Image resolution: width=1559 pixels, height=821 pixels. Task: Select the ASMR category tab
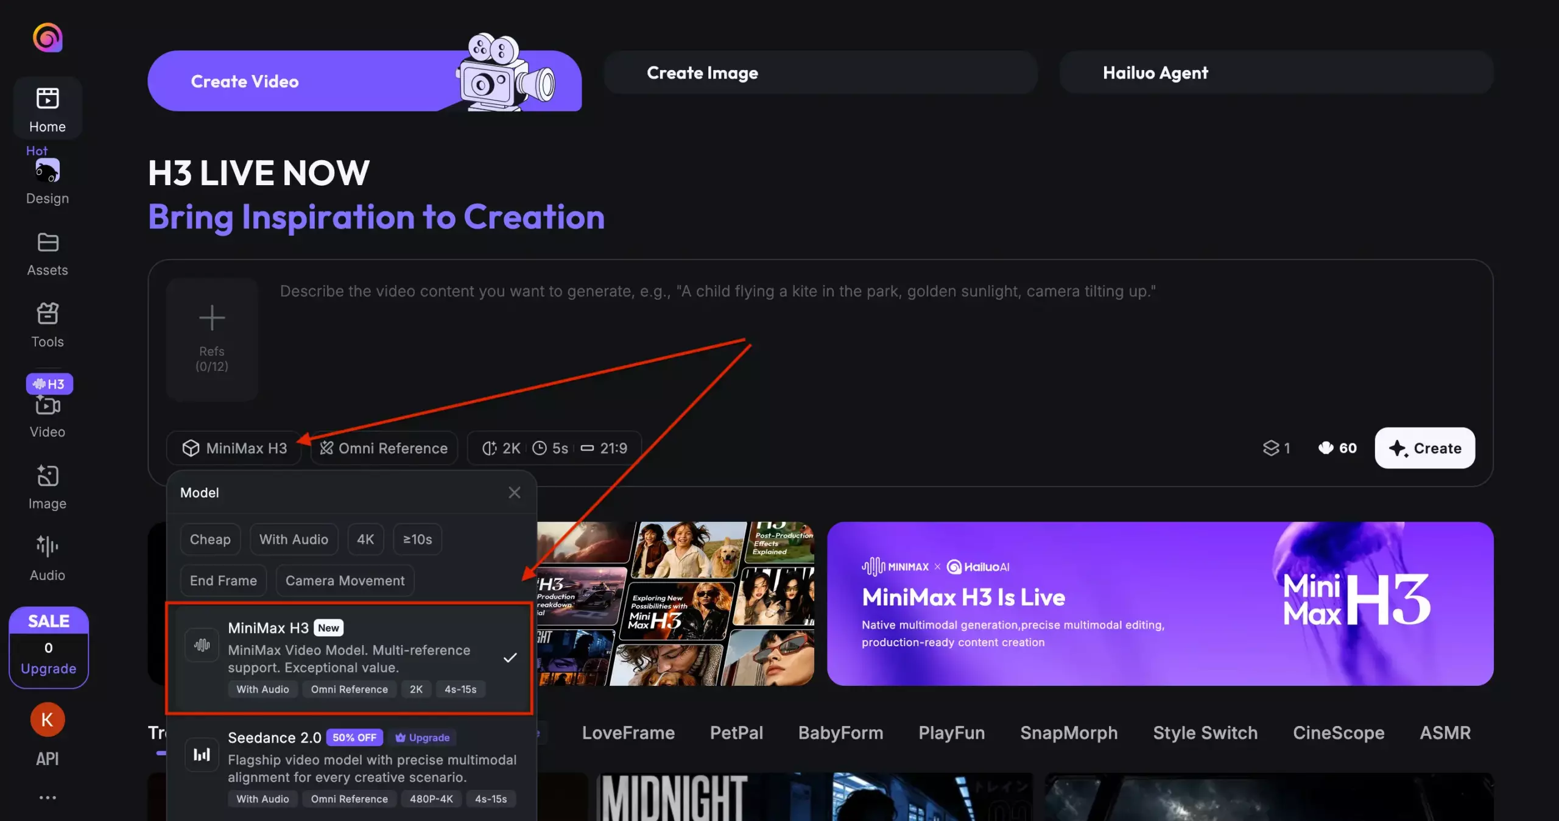pos(1445,733)
